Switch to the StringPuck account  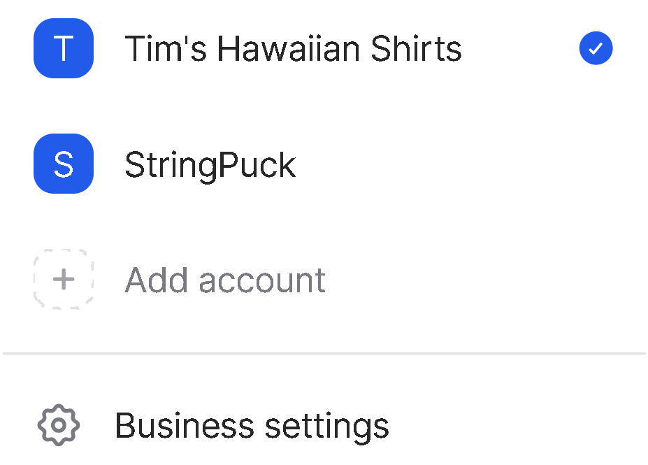[x=210, y=165]
